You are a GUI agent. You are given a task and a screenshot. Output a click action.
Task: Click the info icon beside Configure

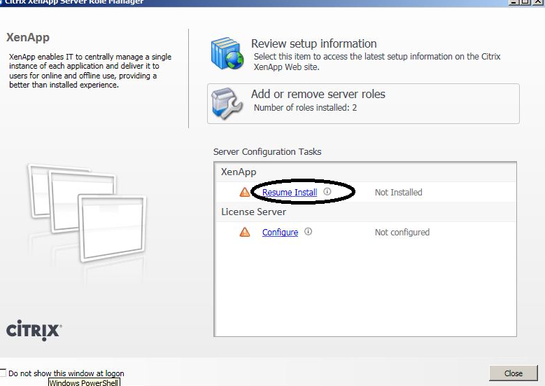(x=308, y=231)
